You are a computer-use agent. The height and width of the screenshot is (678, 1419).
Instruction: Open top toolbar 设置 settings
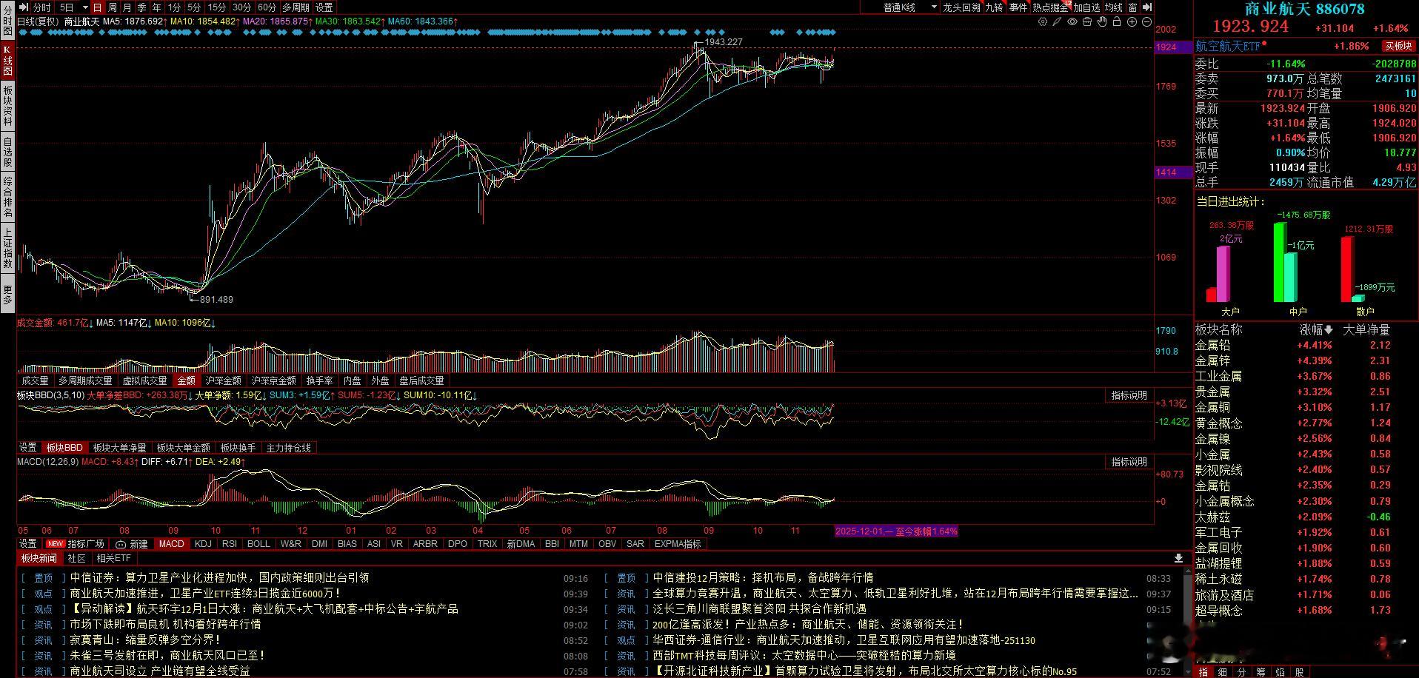324,7
